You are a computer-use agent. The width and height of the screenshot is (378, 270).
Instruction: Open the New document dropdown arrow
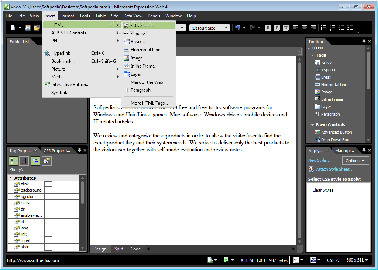[x=20, y=28]
